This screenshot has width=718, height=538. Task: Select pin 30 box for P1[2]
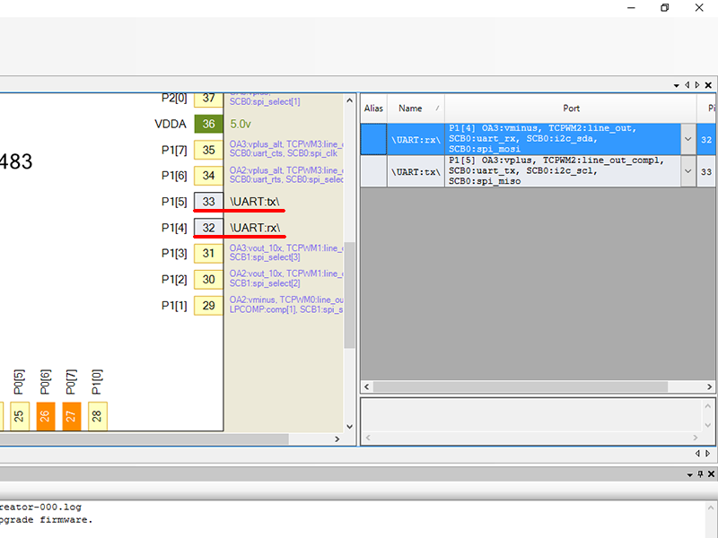coord(208,279)
